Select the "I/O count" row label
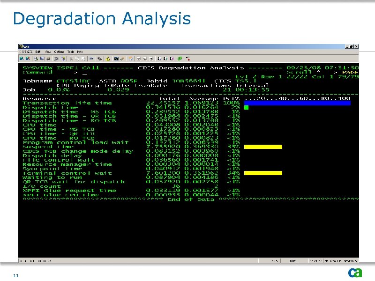This screenshot has width=375, height=281. (42, 186)
